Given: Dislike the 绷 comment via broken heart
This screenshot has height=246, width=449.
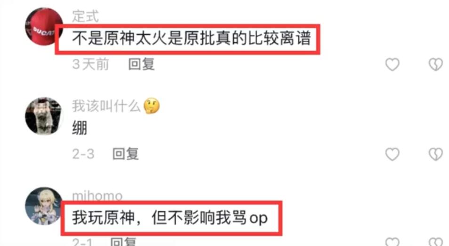Looking at the screenshot, I should coord(436,154).
